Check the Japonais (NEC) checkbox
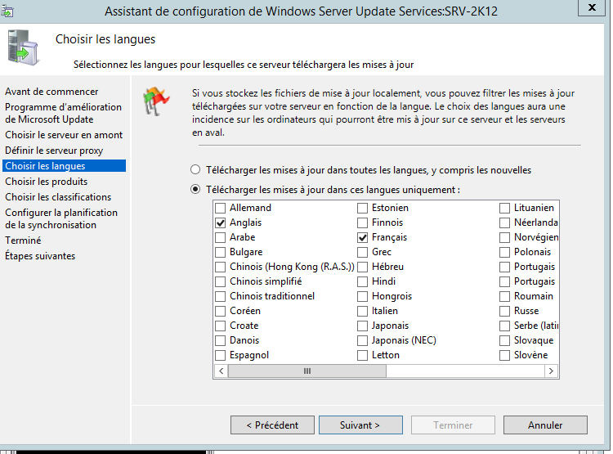The image size is (613, 454). pos(362,340)
